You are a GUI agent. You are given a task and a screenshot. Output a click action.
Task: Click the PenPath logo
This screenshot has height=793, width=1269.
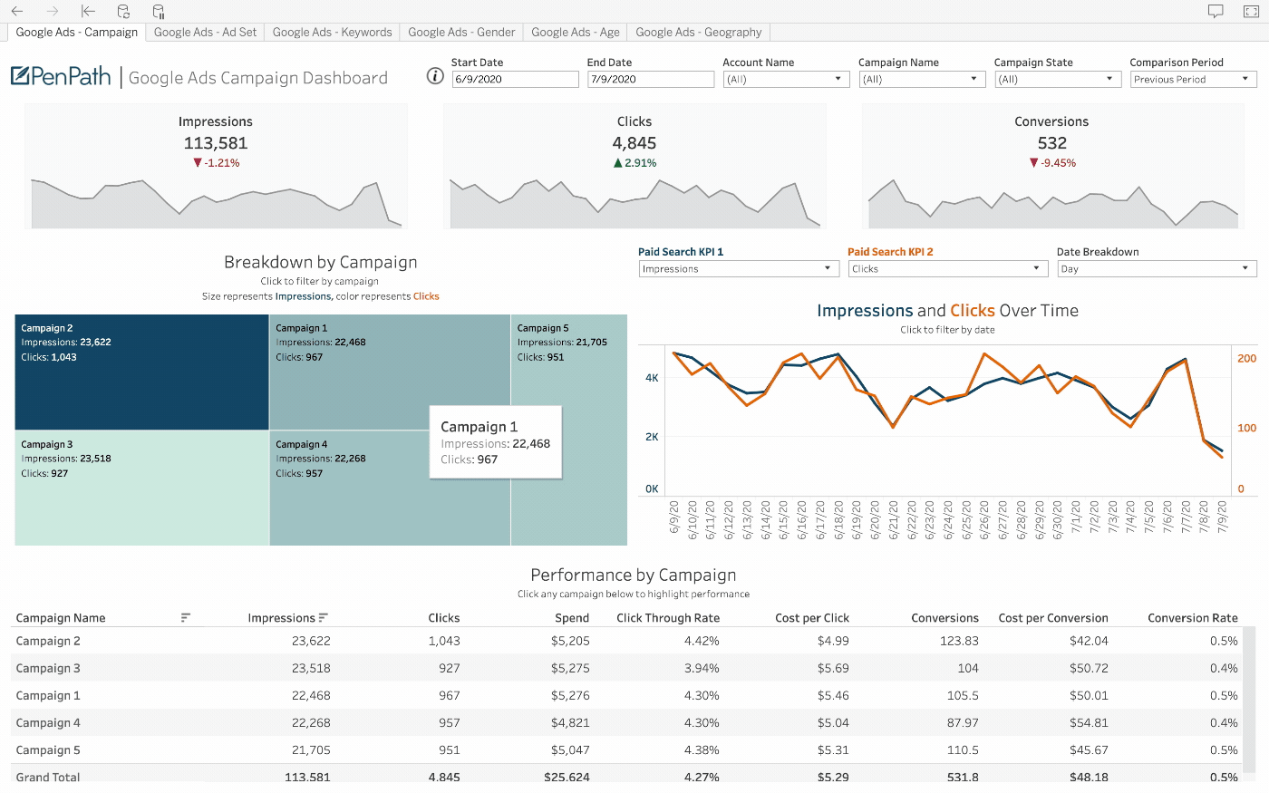[59, 76]
